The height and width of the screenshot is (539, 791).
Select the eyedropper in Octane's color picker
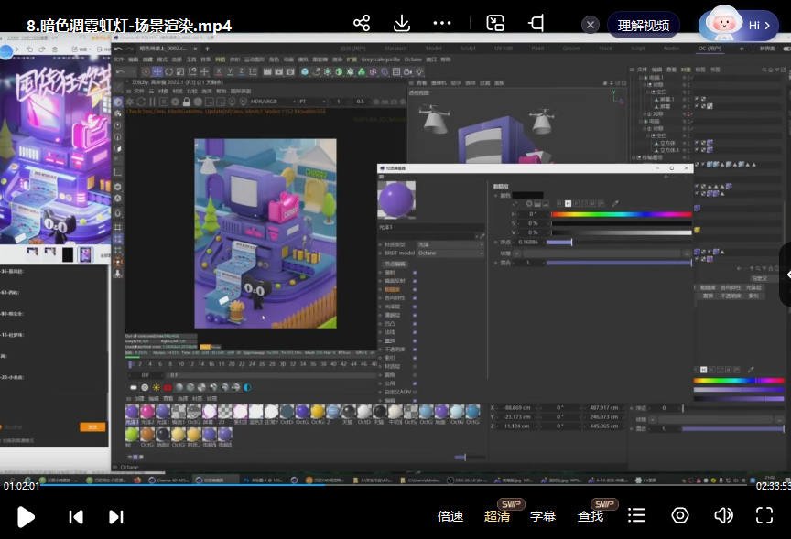[615, 204]
